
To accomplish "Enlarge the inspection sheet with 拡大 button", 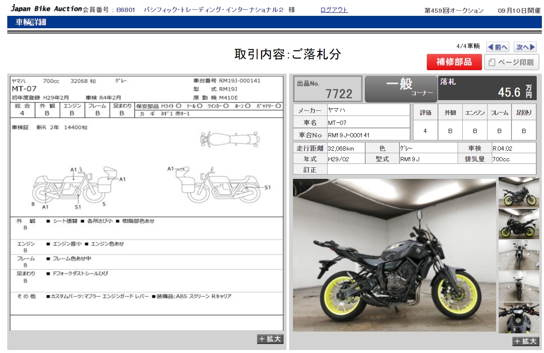I will 270,339.
